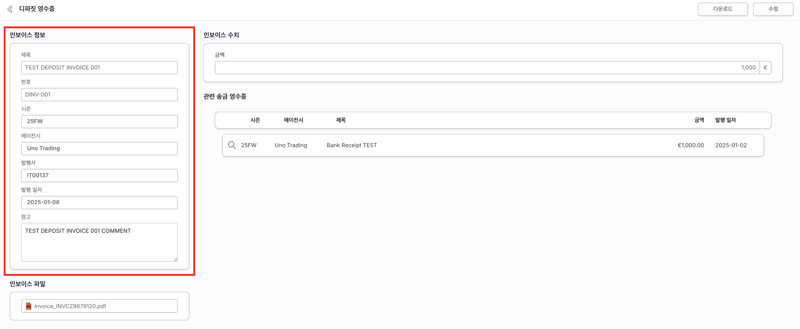Open the Invoice_INVCZ8679120.pdf file
The image size is (800, 329).
[70, 306]
